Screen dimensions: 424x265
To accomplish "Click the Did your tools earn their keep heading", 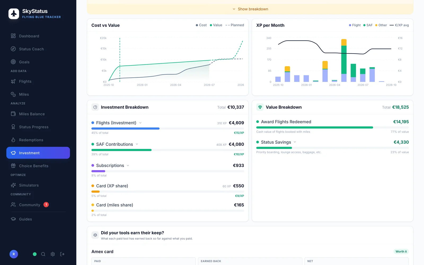I will point(132,233).
